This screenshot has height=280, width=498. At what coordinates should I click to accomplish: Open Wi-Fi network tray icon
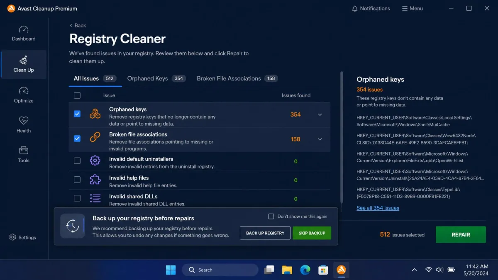429,270
